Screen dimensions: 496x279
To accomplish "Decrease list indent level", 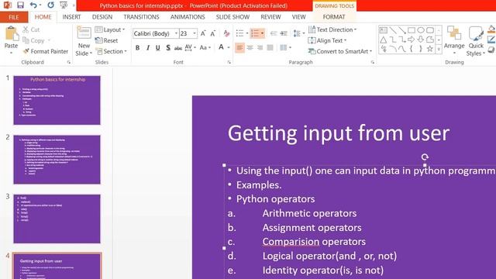I will coord(274,33).
